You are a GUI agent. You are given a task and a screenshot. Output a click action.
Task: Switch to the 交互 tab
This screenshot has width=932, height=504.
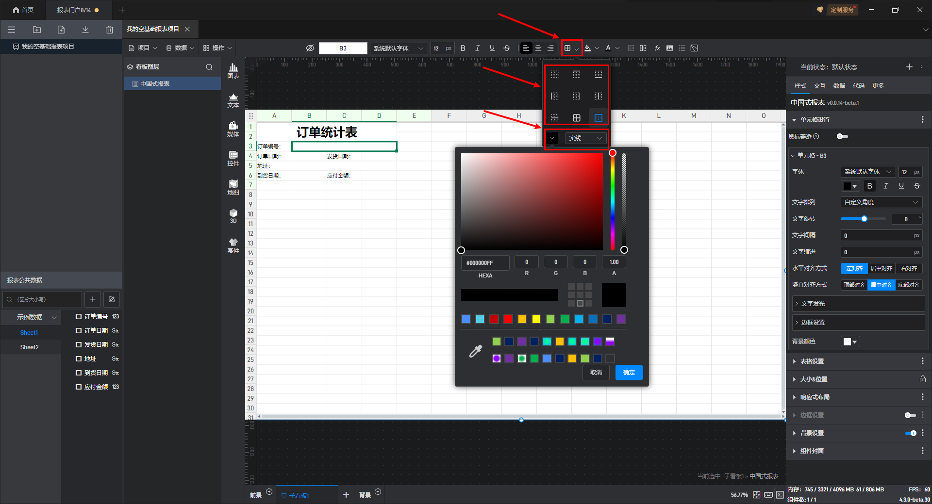(x=819, y=86)
